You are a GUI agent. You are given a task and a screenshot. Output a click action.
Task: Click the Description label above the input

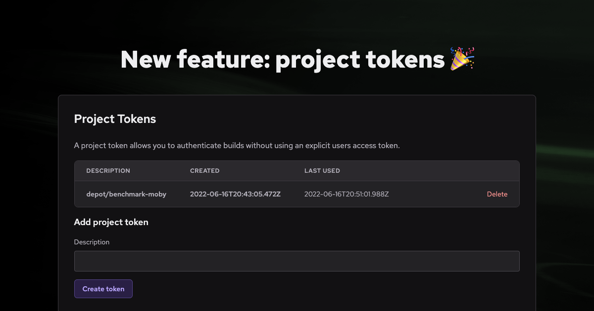92,242
